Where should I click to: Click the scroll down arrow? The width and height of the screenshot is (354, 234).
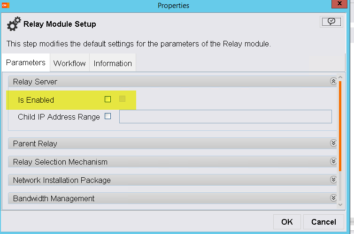coord(340,204)
